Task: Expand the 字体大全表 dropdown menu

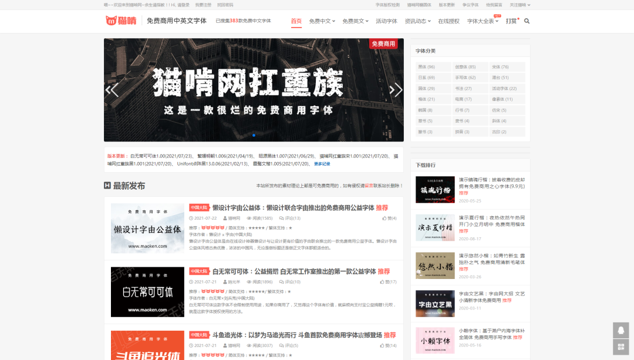Action: pos(483,21)
